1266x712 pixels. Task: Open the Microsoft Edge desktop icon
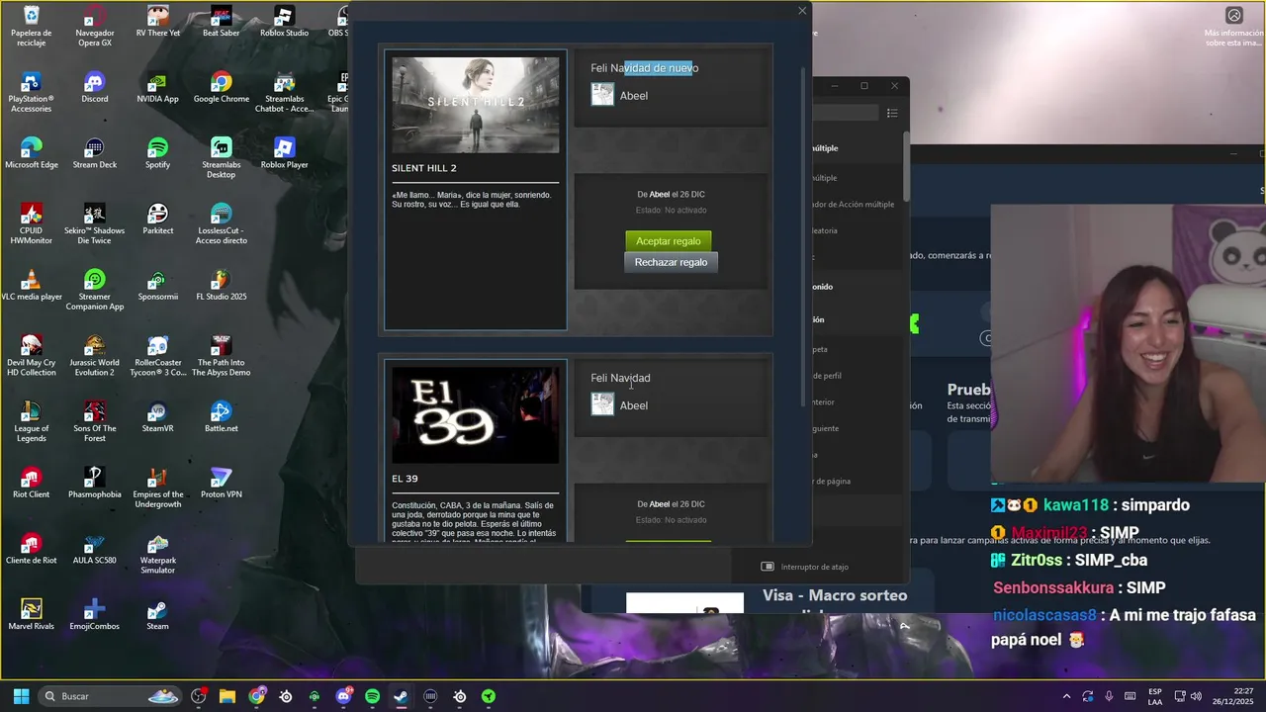[31, 154]
